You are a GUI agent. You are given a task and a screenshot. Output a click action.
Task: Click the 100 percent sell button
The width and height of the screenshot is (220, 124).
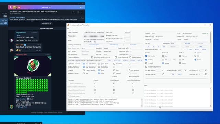(x=164, y=46)
